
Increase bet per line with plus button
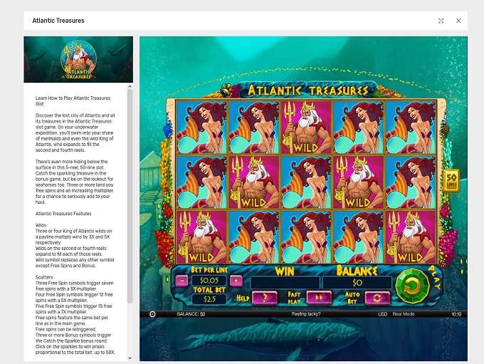click(x=236, y=281)
